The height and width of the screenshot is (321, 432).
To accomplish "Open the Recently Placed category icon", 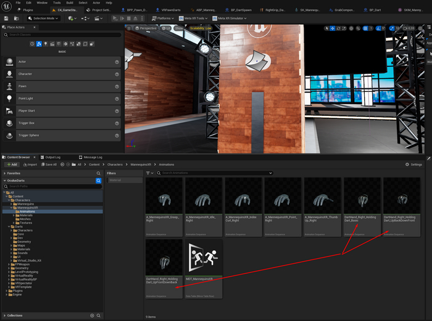I will [33, 44].
